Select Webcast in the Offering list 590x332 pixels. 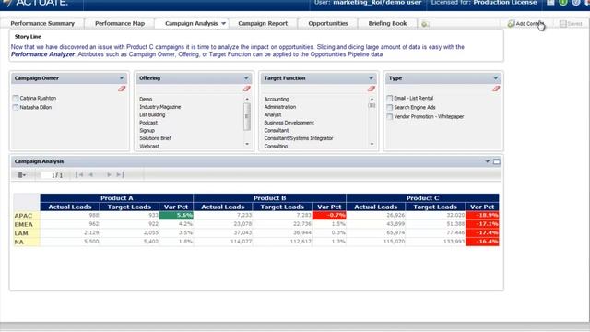coord(149,147)
